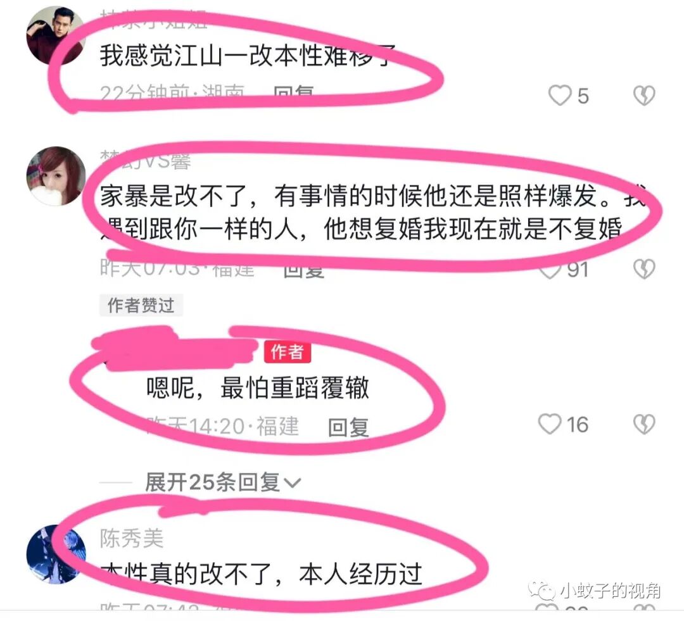Reply to the 22分钟前 湖南 comment

[293, 93]
